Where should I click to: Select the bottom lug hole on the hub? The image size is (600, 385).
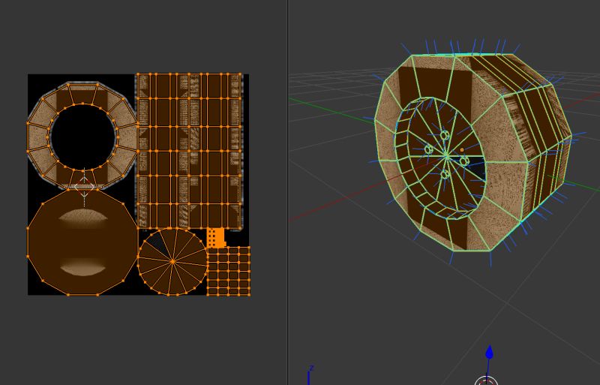pos(445,174)
